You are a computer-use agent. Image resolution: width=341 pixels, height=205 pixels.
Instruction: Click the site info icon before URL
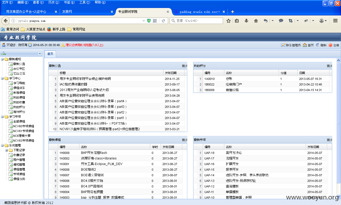coord(13,21)
